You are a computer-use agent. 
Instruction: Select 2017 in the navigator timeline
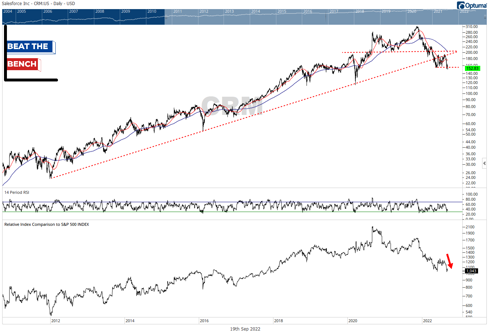[x=334, y=11]
